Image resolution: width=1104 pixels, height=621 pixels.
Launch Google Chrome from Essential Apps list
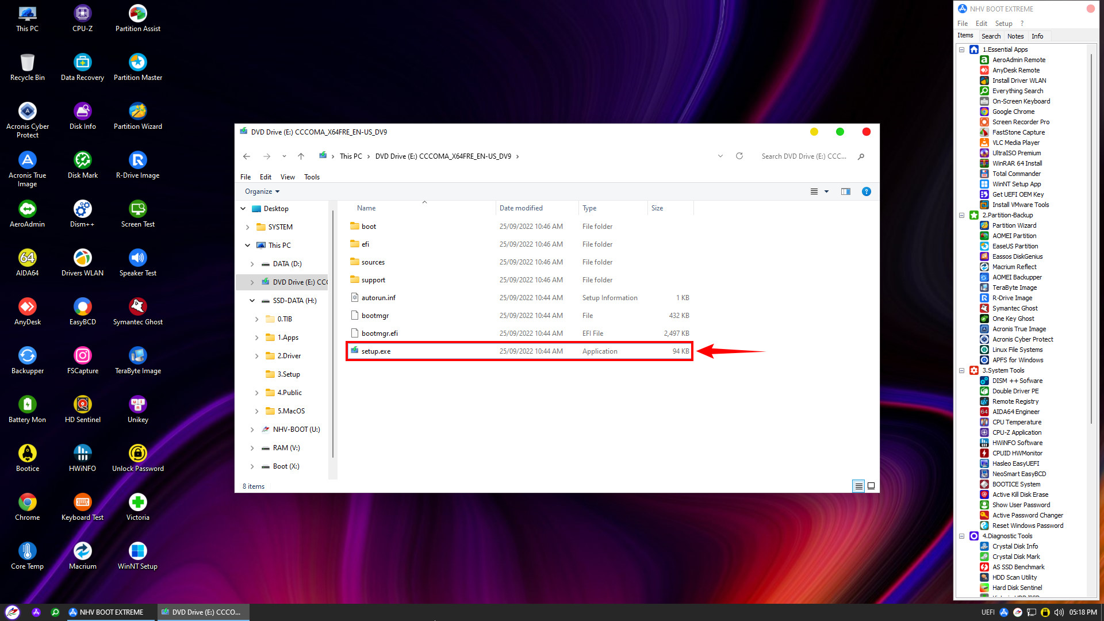click(1013, 112)
